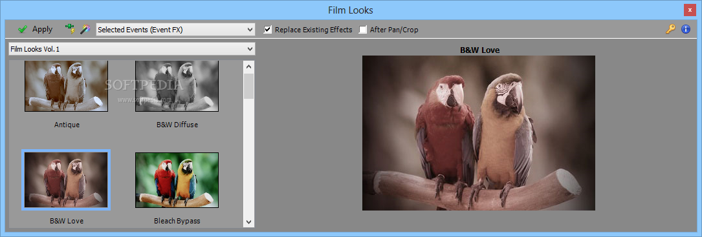Close the Film Looks window

tap(690, 10)
